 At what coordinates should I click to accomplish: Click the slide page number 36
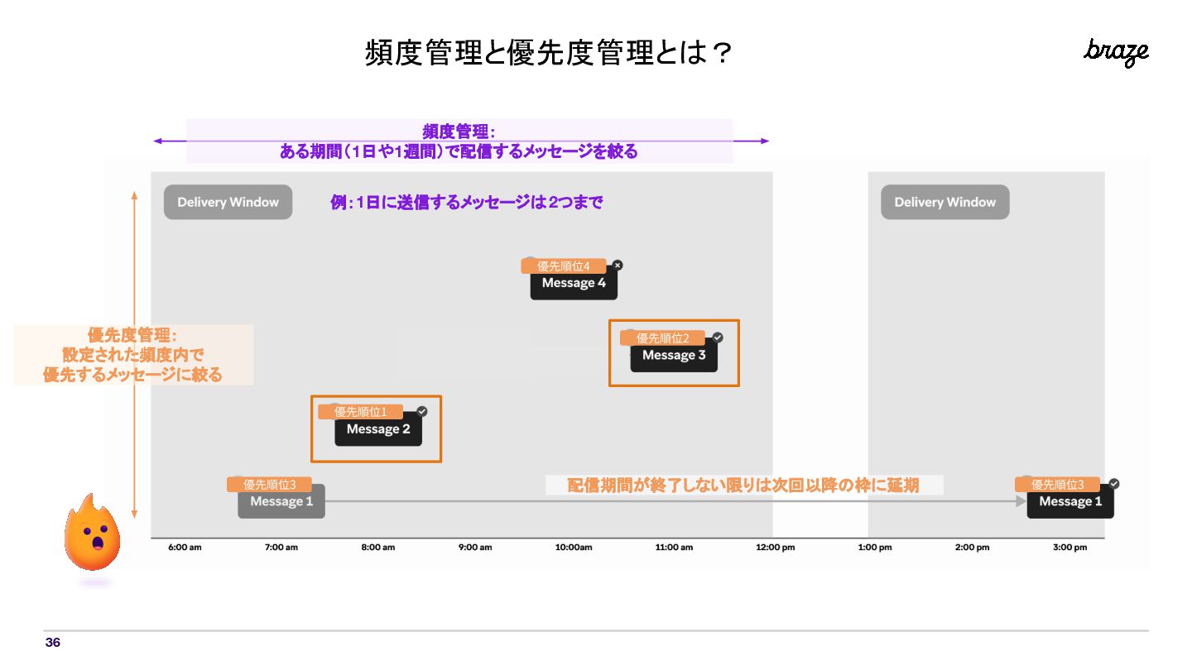click(x=52, y=643)
